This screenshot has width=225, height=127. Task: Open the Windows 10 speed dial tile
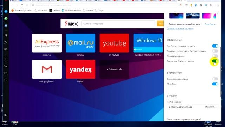[148, 43]
